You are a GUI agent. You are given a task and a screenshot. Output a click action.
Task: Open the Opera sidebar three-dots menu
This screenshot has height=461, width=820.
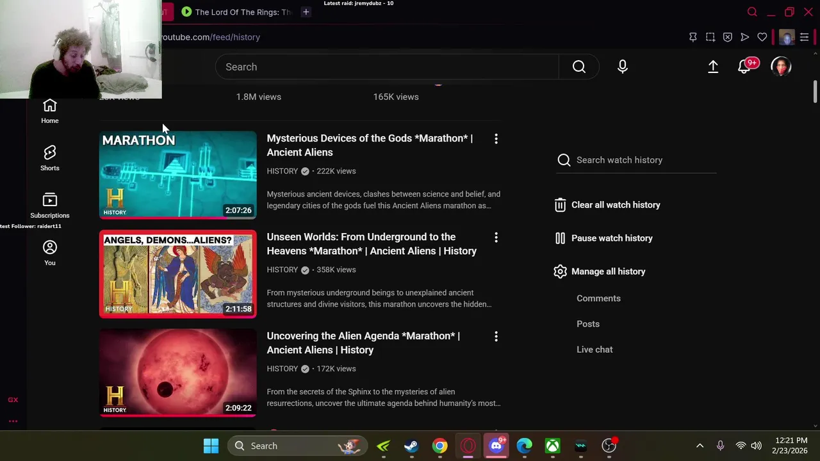13,421
